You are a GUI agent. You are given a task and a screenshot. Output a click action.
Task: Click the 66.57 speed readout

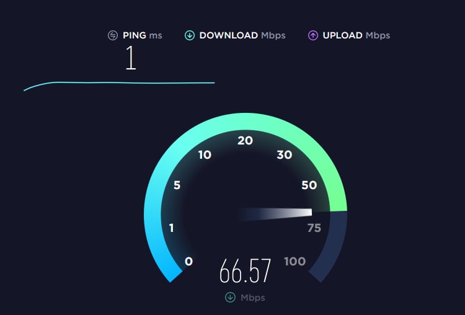click(246, 270)
